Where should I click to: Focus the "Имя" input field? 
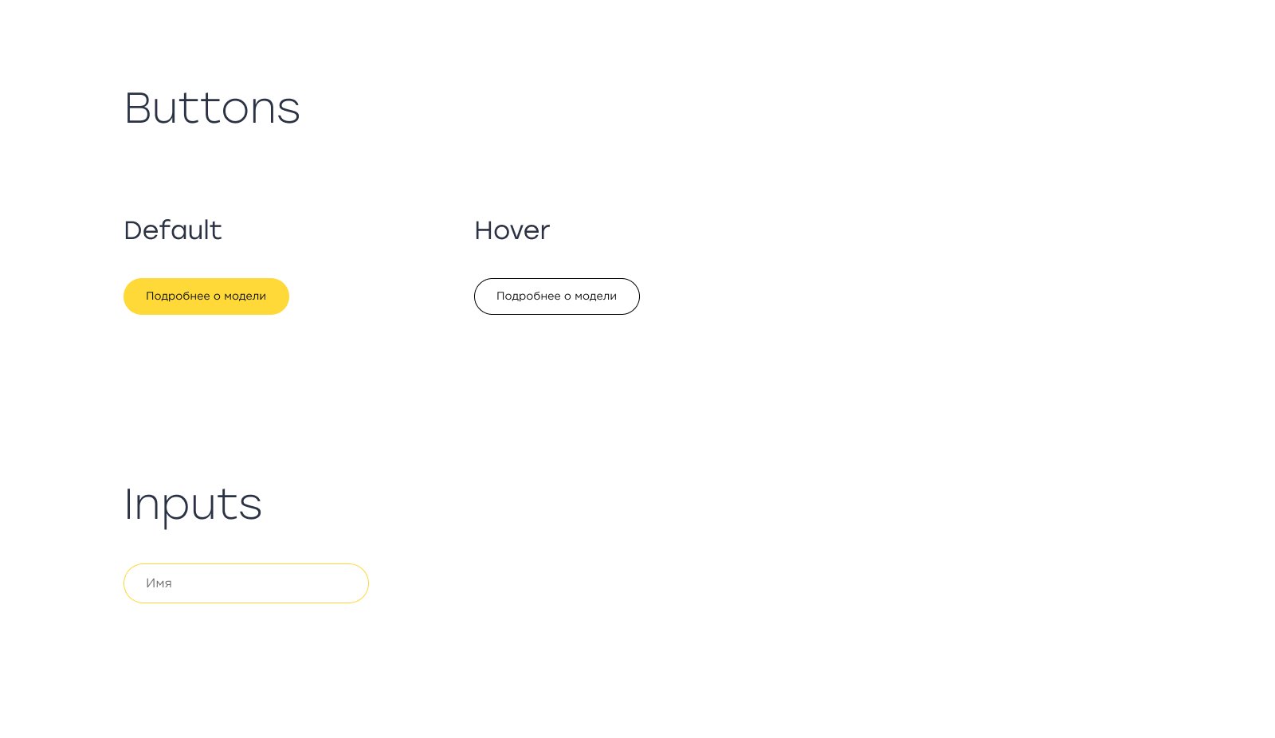click(x=245, y=583)
